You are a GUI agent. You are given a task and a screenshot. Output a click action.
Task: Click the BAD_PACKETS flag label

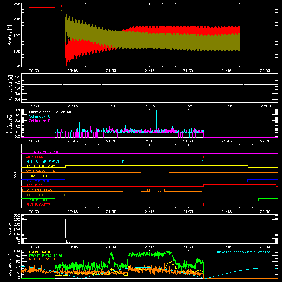coord(38,204)
